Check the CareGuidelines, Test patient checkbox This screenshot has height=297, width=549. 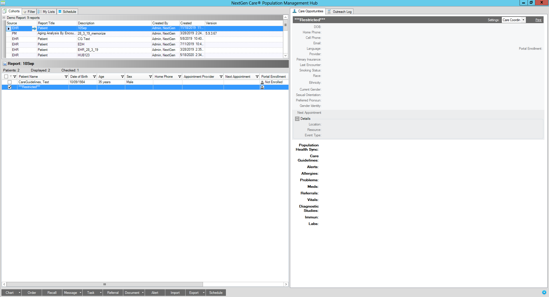(9, 82)
